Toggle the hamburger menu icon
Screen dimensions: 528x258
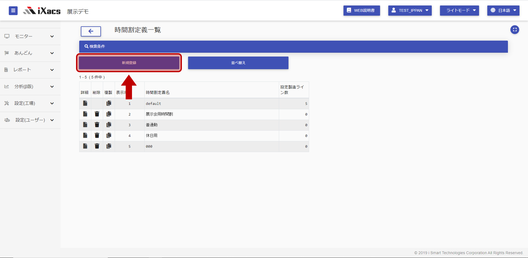pyautogui.click(x=13, y=11)
